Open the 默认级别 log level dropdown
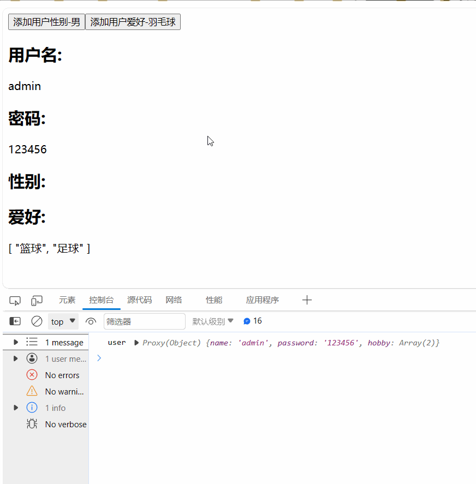This screenshot has height=484, width=476. pos(213,321)
